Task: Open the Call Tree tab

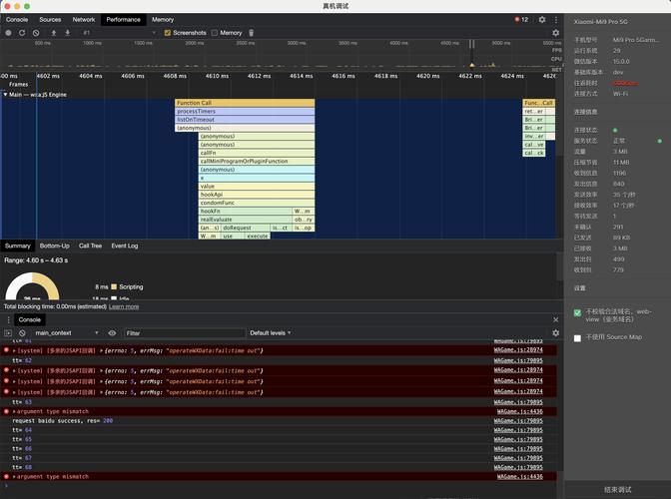Action: 90,246
